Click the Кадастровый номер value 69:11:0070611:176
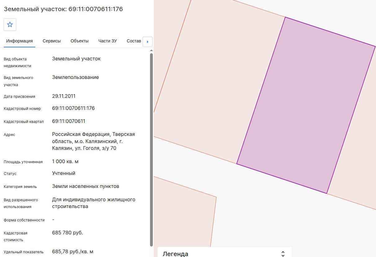This screenshot has width=376, height=257. (x=73, y=108)
